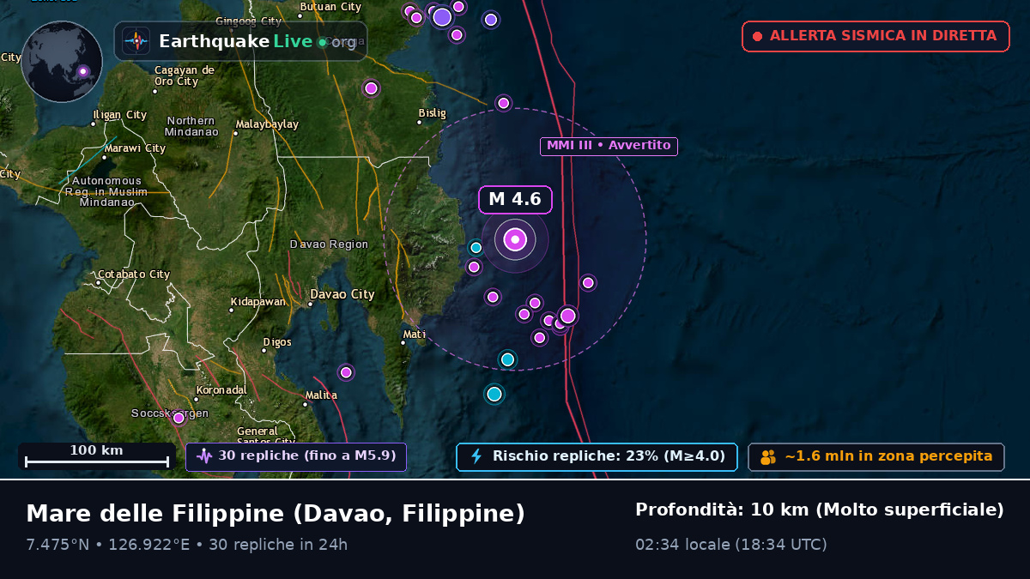Click the Mati map label
Viewport: 1030px width, 579px height.
(x=415, y=335)
